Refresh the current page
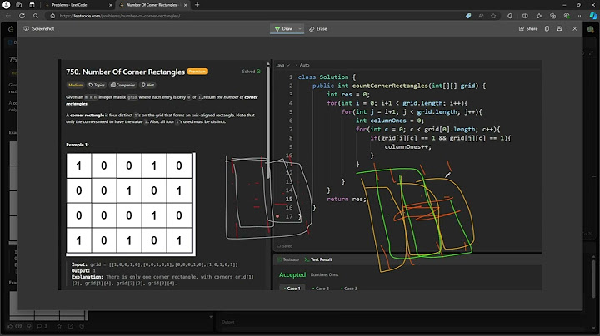 coord(22,16)
